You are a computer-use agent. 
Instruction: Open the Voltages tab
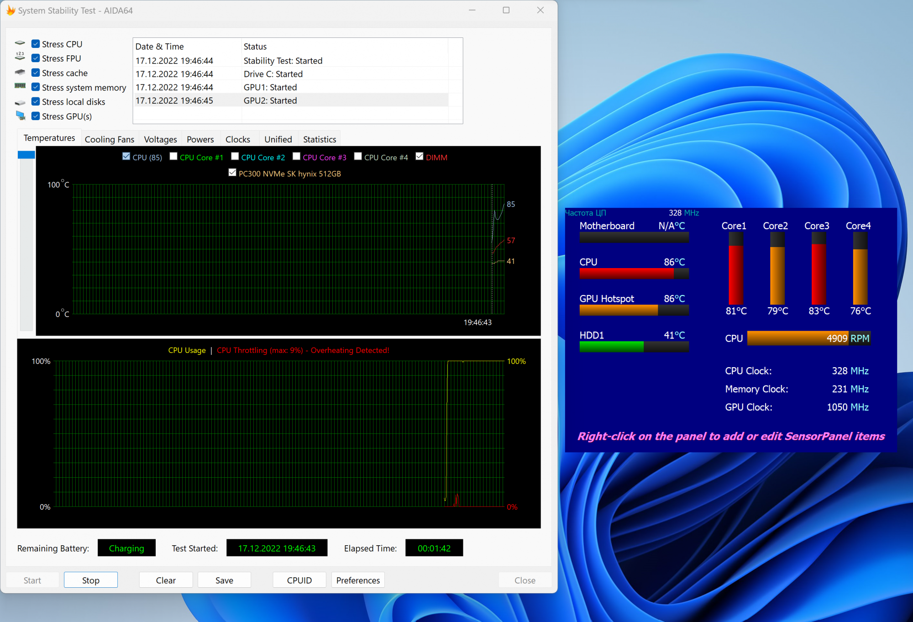160,139
